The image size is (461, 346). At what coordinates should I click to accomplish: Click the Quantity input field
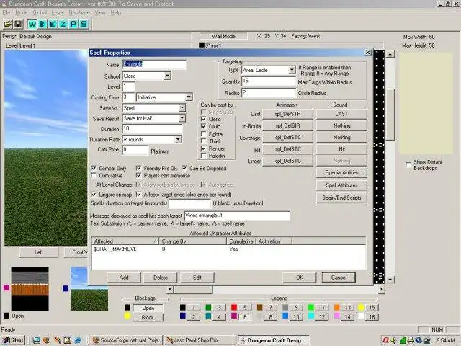(269, 81)
